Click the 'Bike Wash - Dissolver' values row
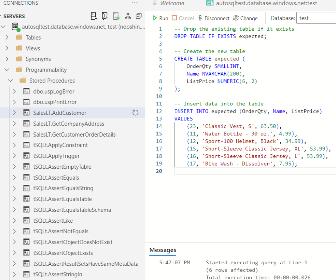 pyautogui.click(x=242, y=164)
